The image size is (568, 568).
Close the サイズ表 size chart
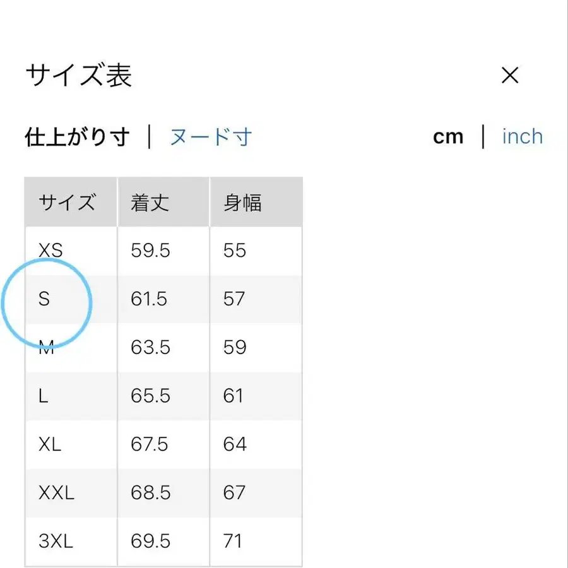[x=510, y=76]
